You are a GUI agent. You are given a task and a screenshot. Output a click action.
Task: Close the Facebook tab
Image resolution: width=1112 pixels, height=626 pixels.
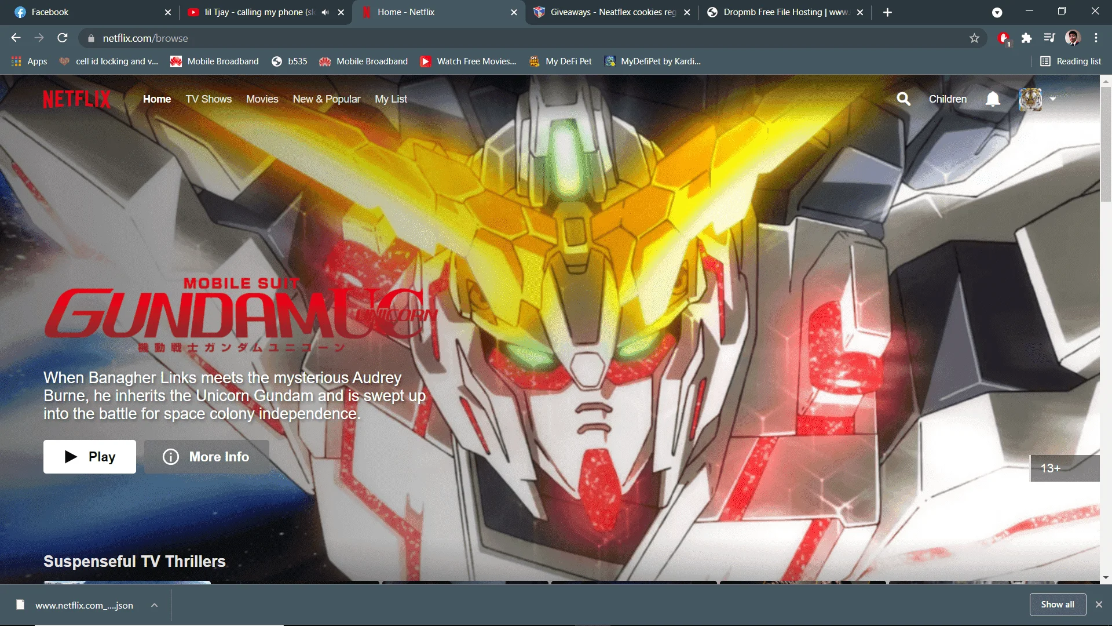[x=168, y=12]
